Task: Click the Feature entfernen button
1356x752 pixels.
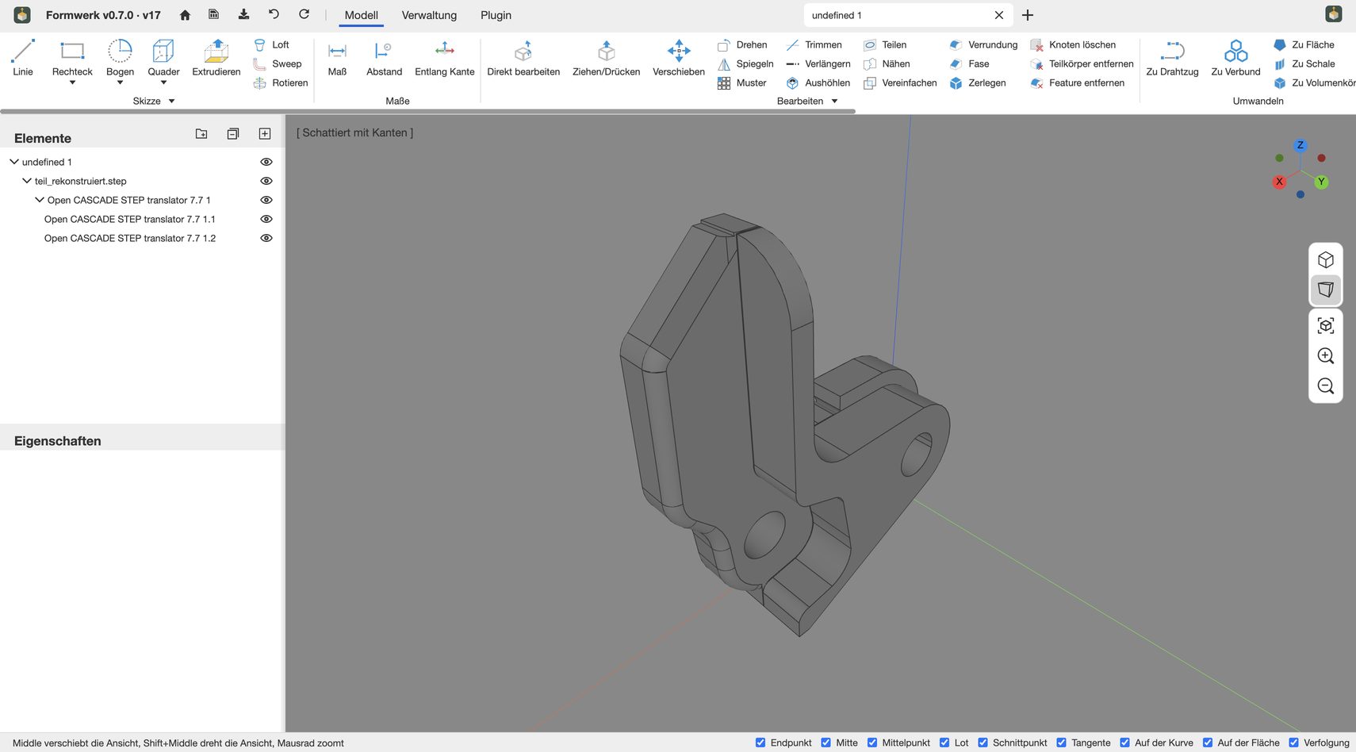Action: tap(1077, 83)
